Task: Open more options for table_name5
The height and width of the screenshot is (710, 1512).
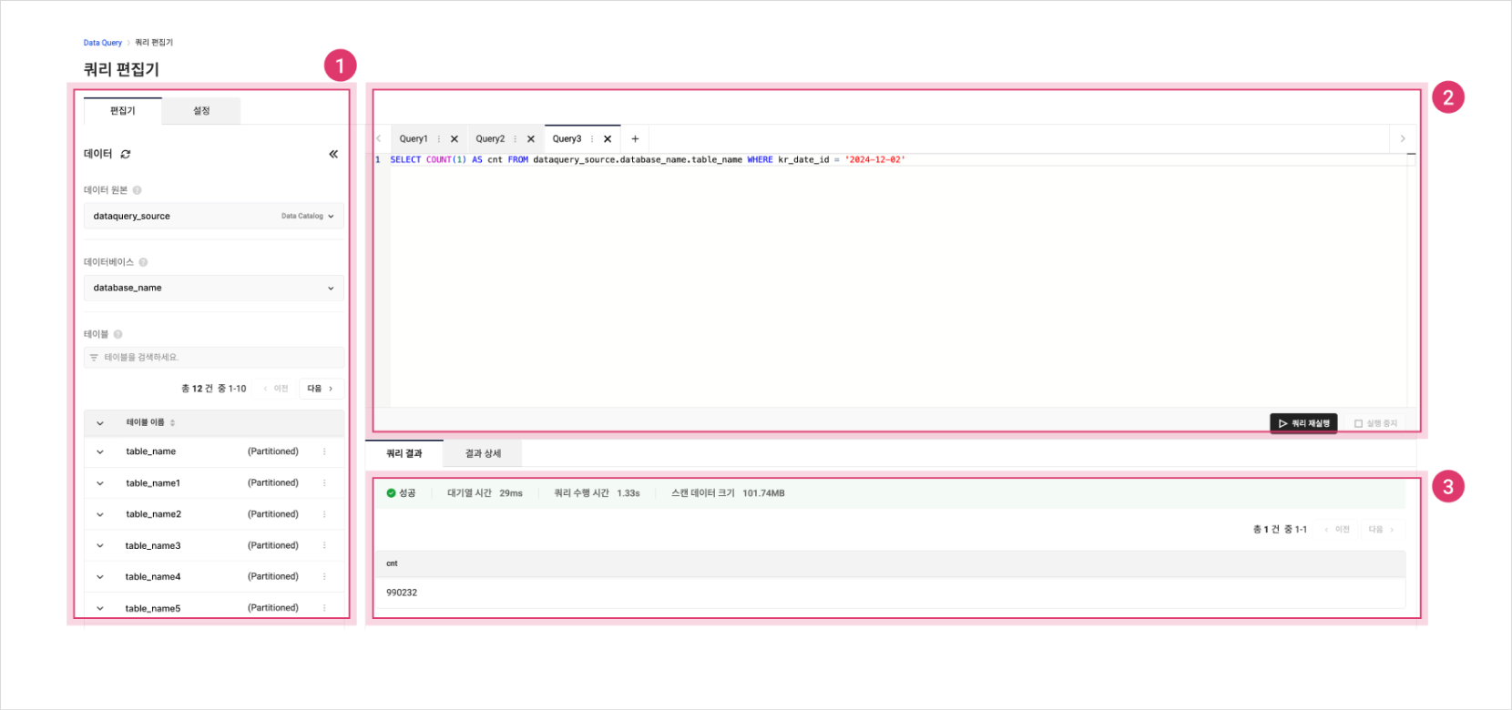Action: tap(324, 608)
